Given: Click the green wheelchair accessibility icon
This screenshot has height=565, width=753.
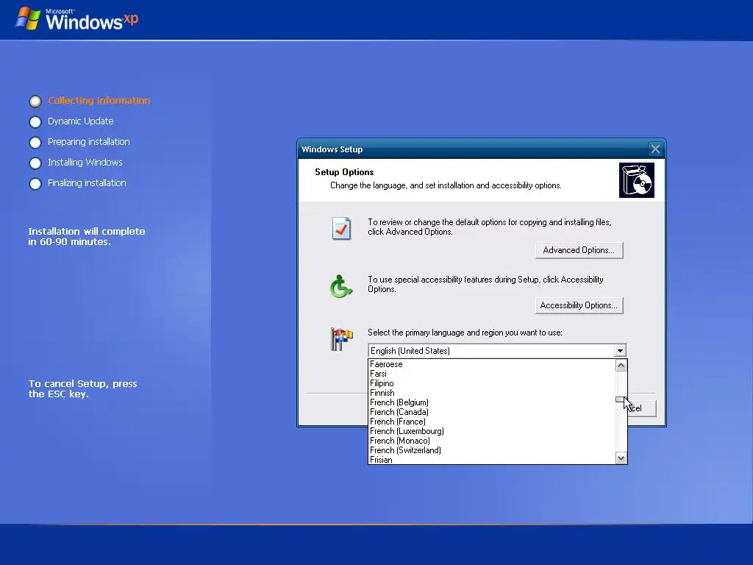Looking at the screenshot, I should pos(341,286).
